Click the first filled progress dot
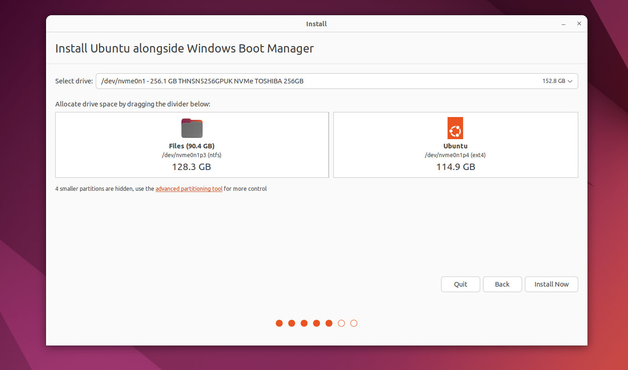Screen dimensions: 628x370 [279, 323]
